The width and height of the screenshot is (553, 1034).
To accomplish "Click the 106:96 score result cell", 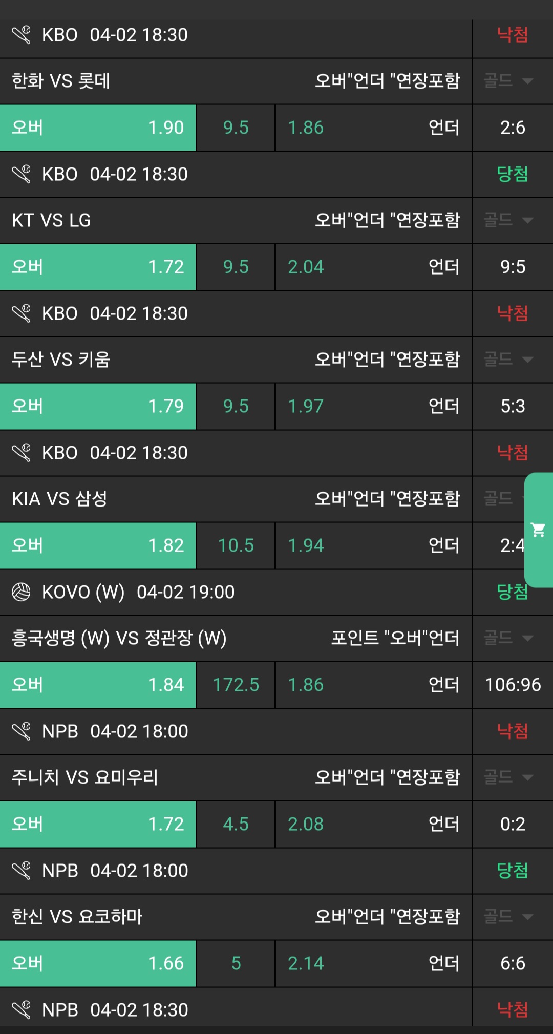I will point(513,685).
